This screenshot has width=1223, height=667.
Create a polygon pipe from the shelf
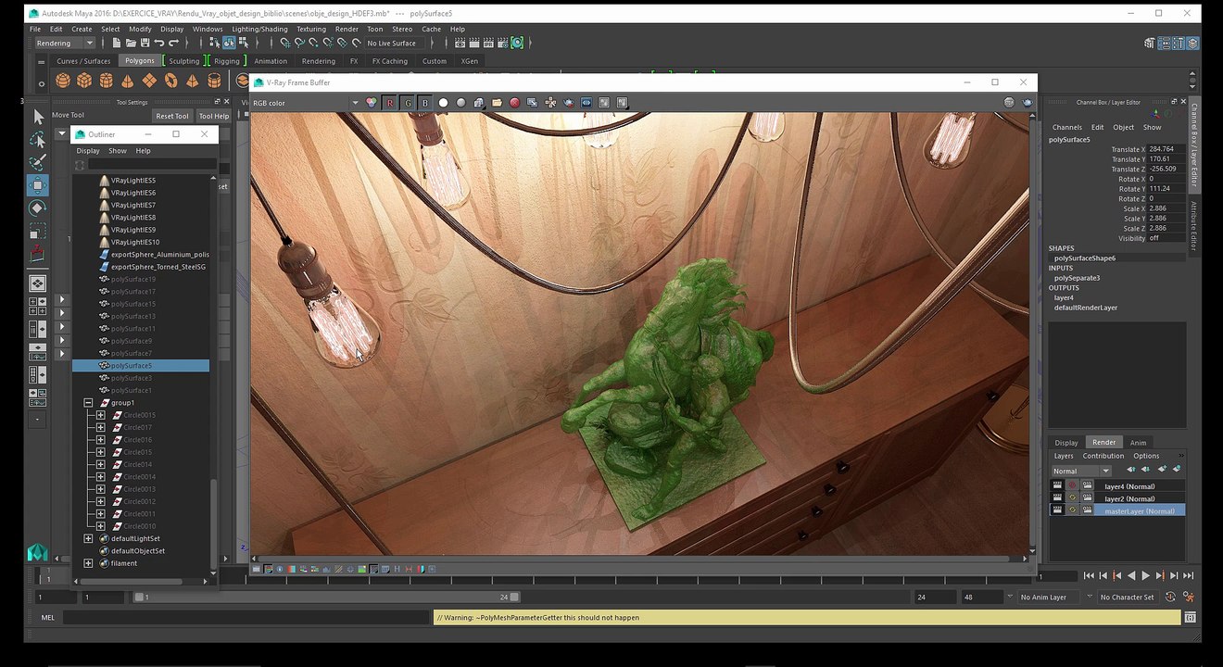[x=214, y=81]
